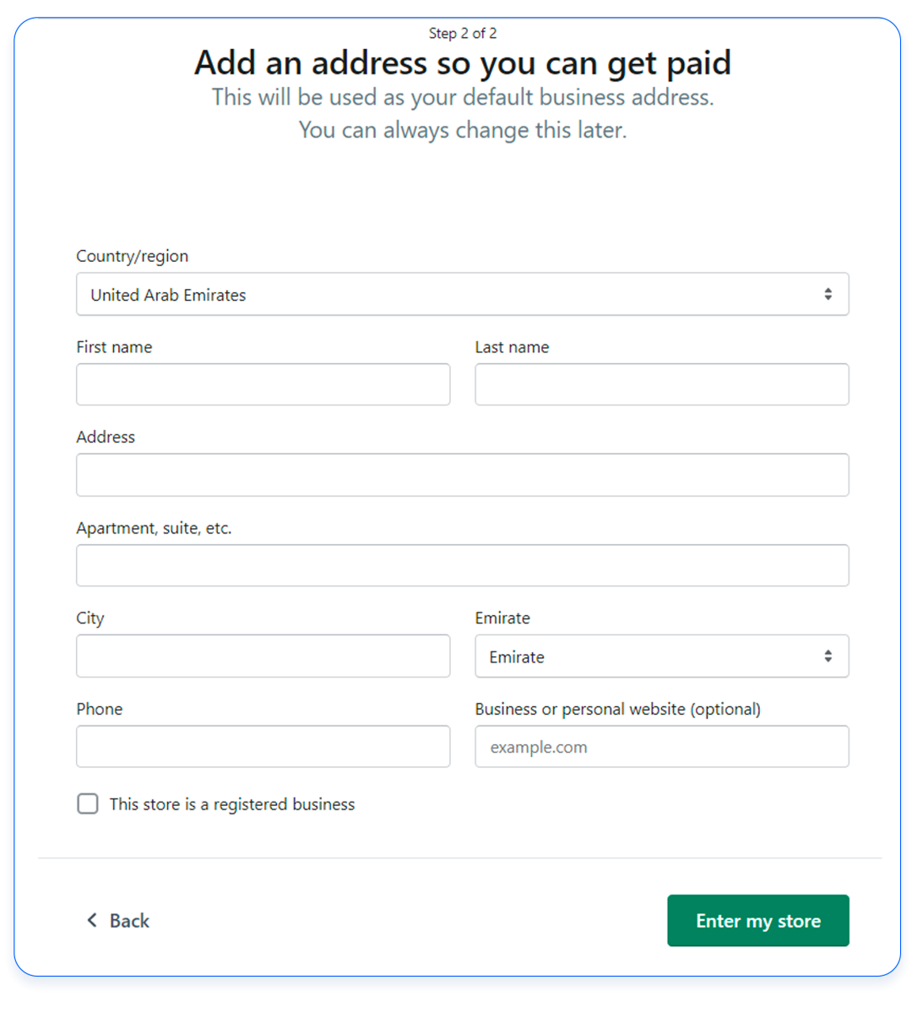Focus the City text field

pyautogui.click(x=263, y=656)
